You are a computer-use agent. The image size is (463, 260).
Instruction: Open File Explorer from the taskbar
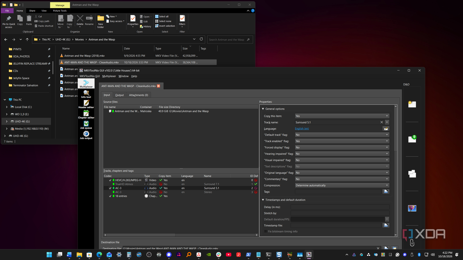tap(79, 254)
